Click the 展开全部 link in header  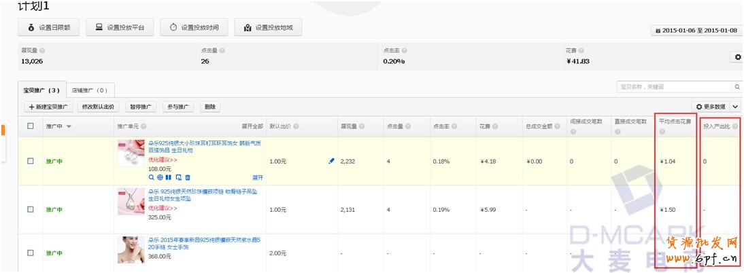coord(252,126)
